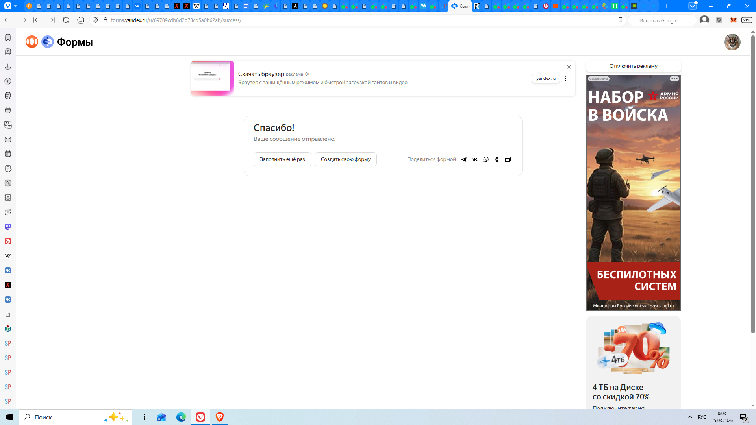
Task: Share form via Telegram icon
Action: coord(464,159)
